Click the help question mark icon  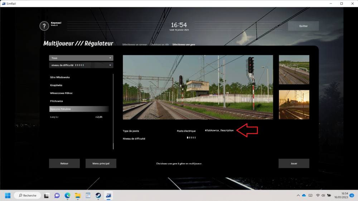pyautogui.click(x=44, y=26)
